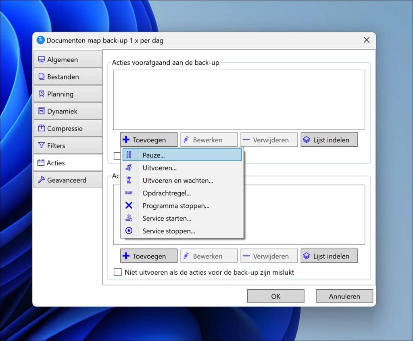
Task: Click the running man icon for Uitvoeren
Action: pos(129,167)
